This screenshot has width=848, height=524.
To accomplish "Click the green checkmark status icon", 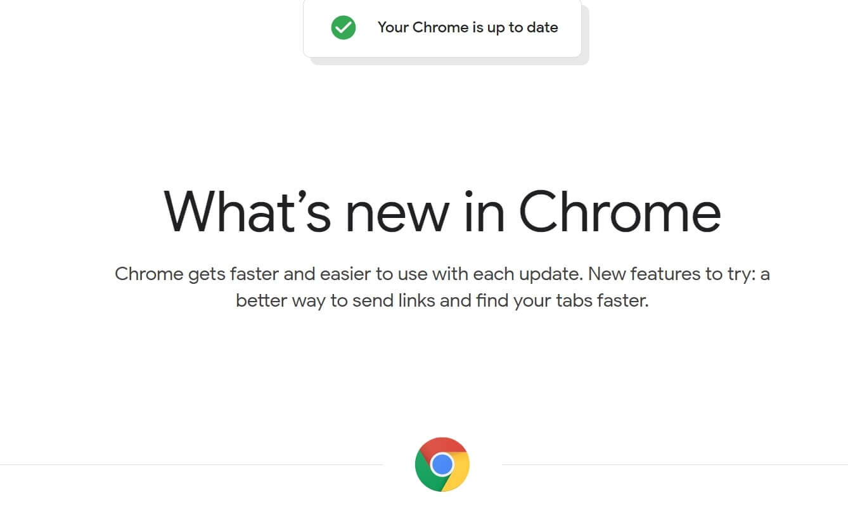I will tap(344, 27).
